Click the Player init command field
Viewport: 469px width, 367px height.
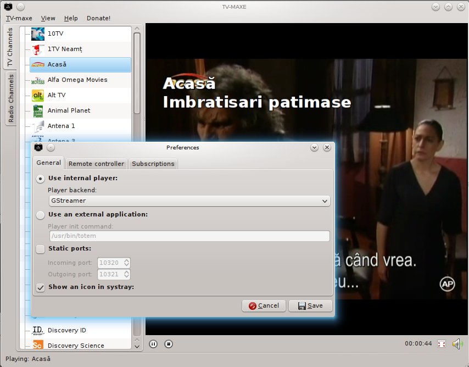tap(189, 236)
